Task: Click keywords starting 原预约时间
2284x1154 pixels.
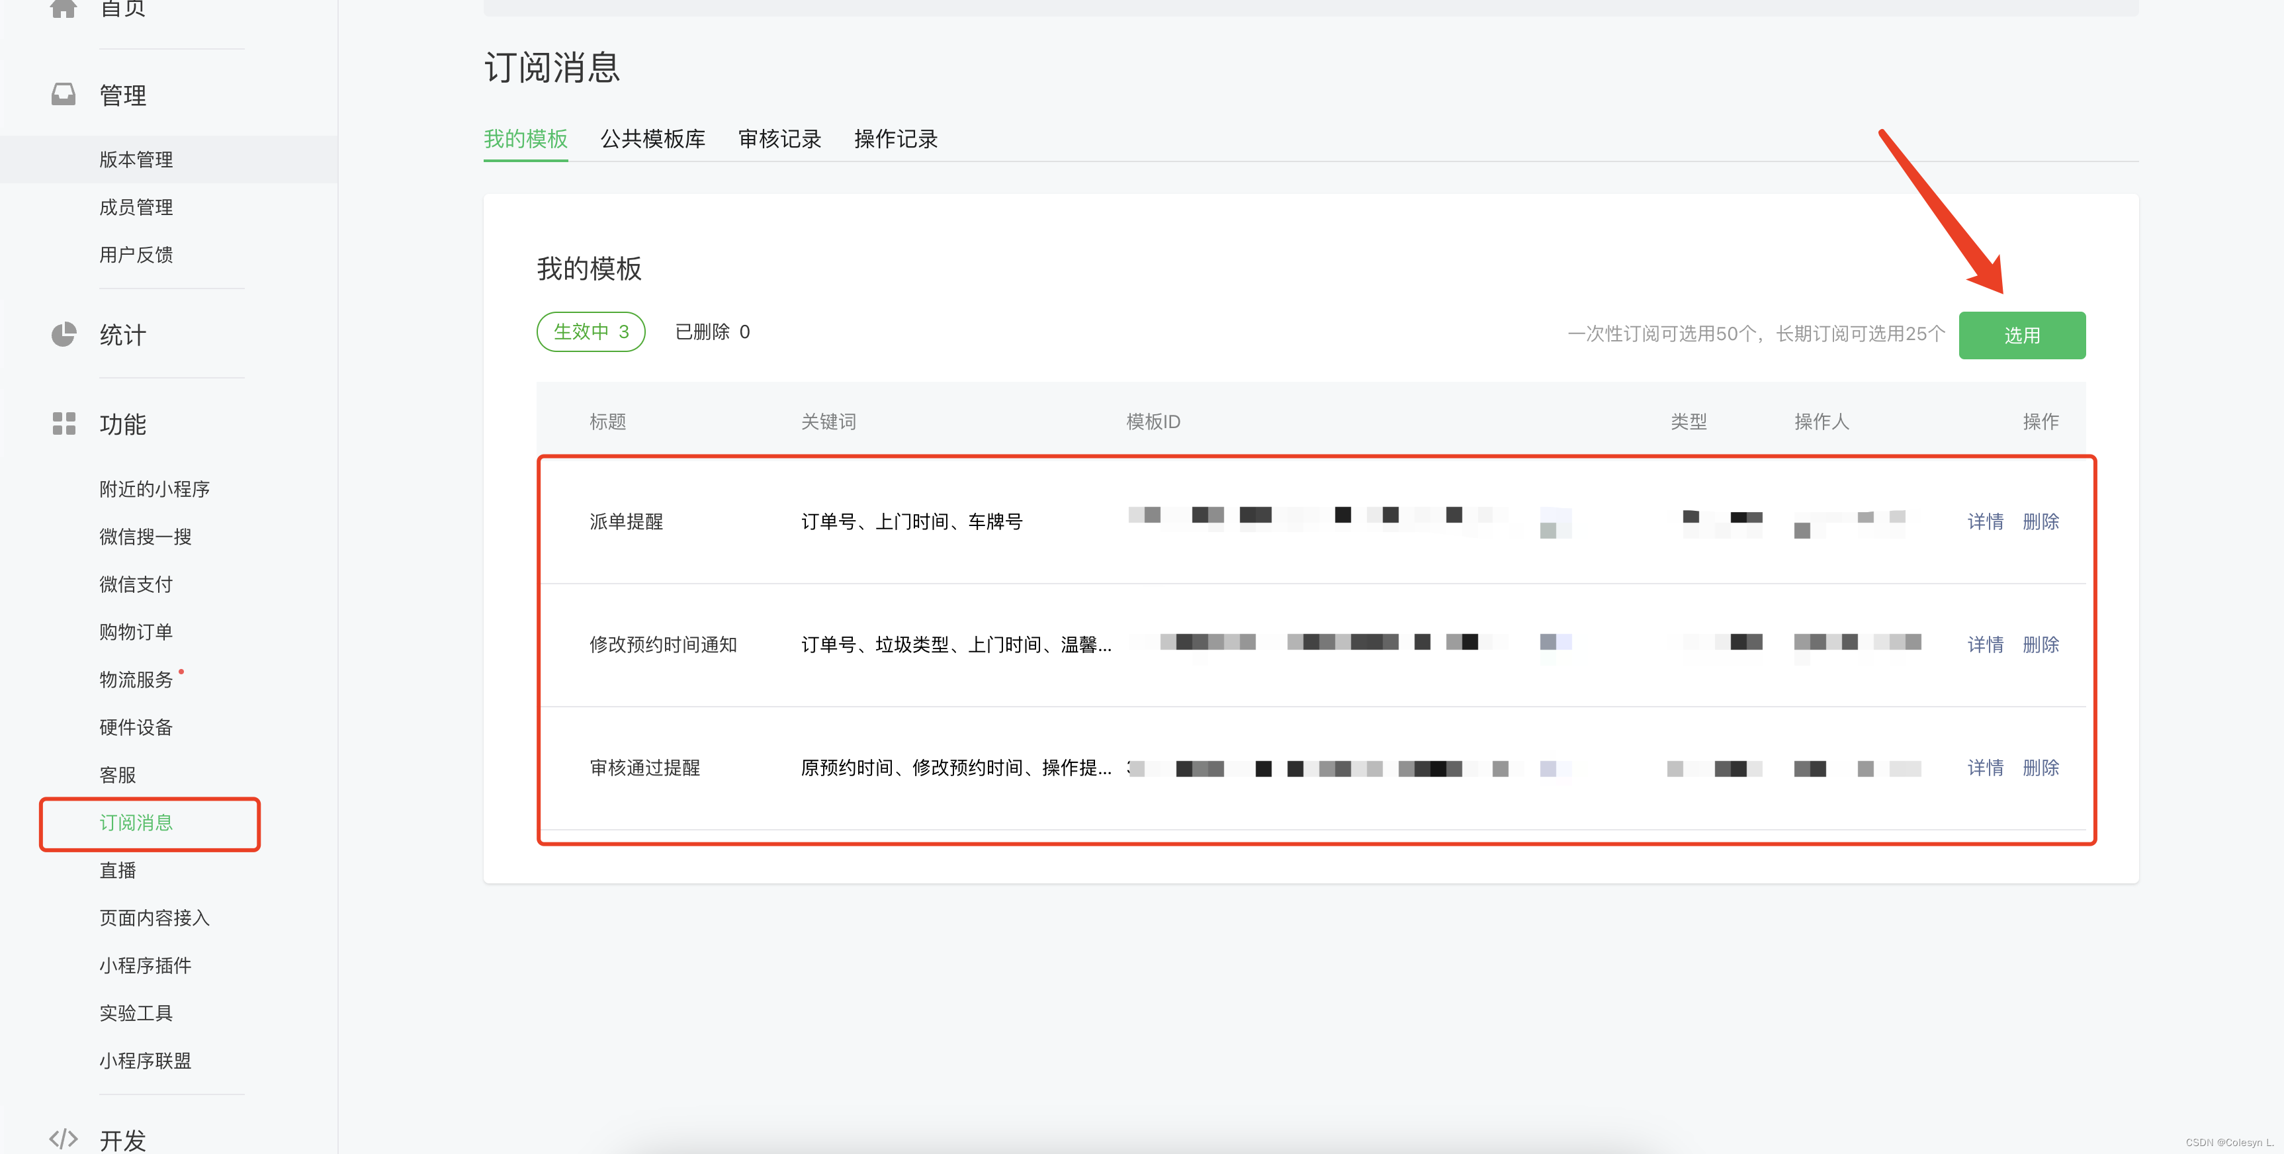Action: coord(956,768)
